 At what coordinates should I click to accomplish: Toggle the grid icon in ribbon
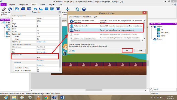(x=46, y=9)
